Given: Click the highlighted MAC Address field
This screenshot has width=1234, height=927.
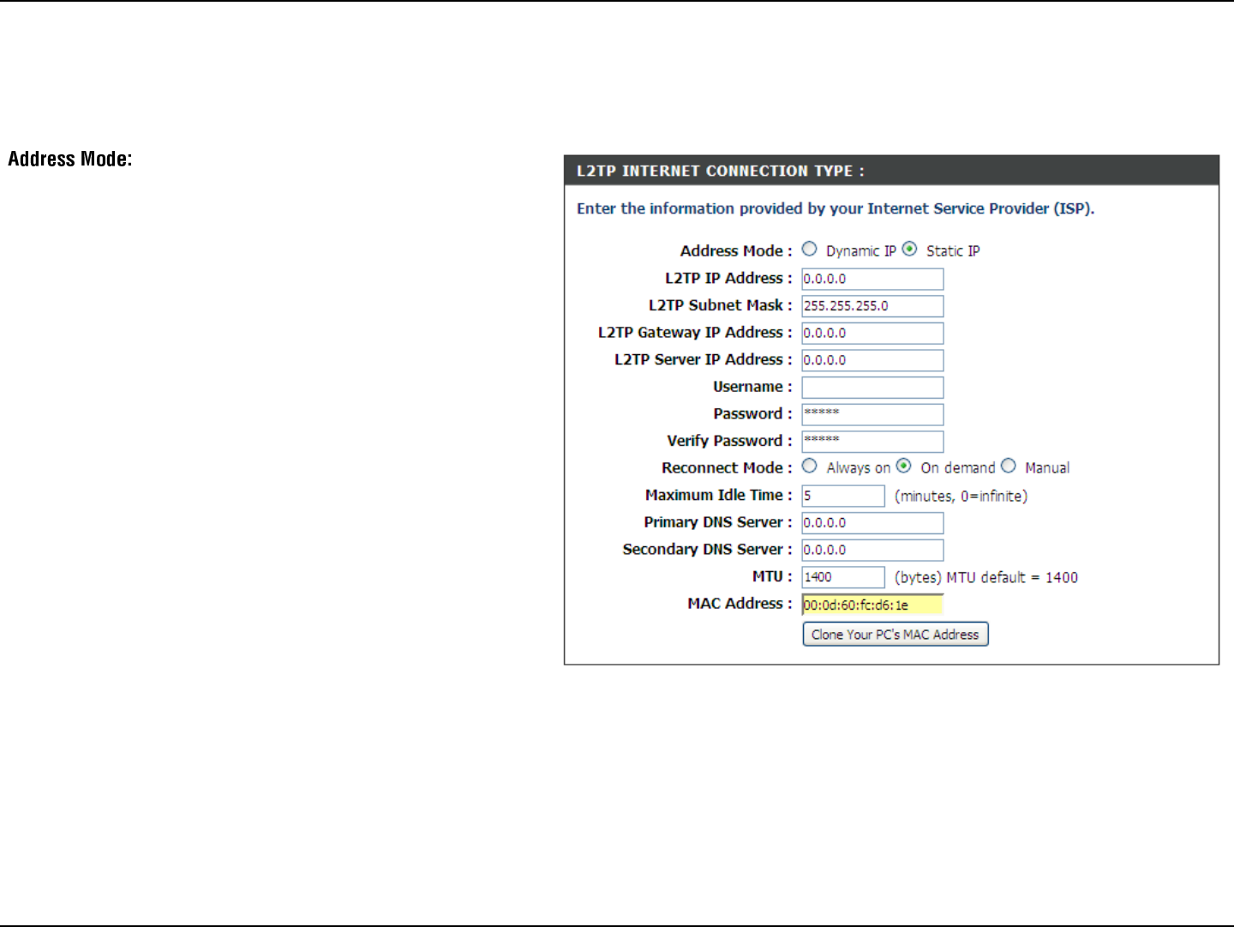Looking at the screenshot, I should (872, 605).
